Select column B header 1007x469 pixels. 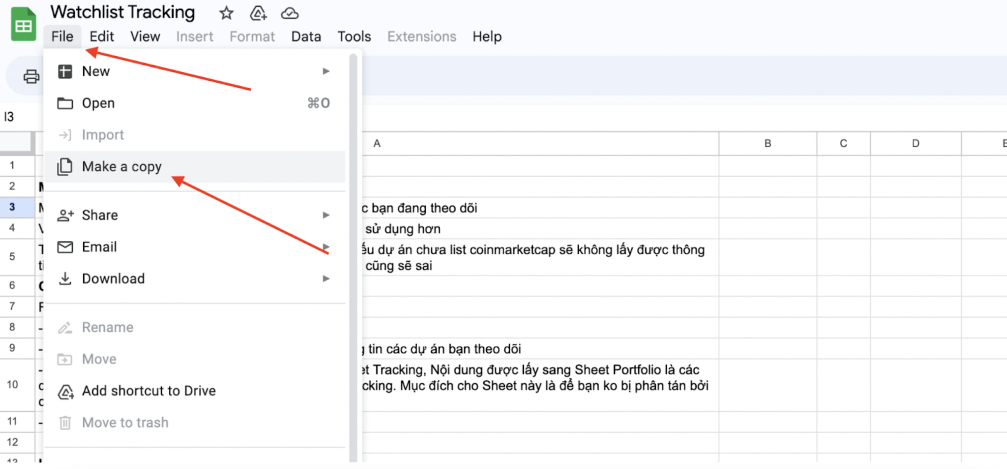(x=767, y=143)
